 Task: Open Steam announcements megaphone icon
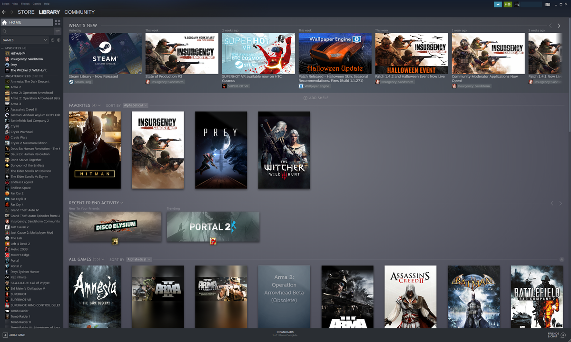498,4
